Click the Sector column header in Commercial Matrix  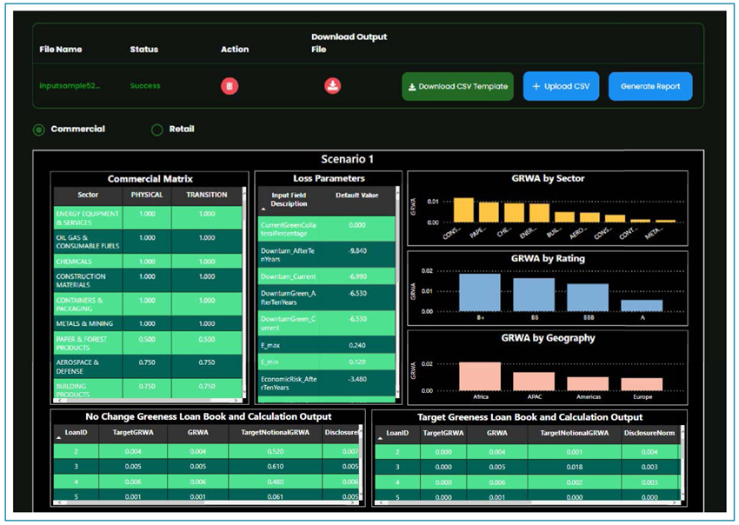[x=88, y=195]
